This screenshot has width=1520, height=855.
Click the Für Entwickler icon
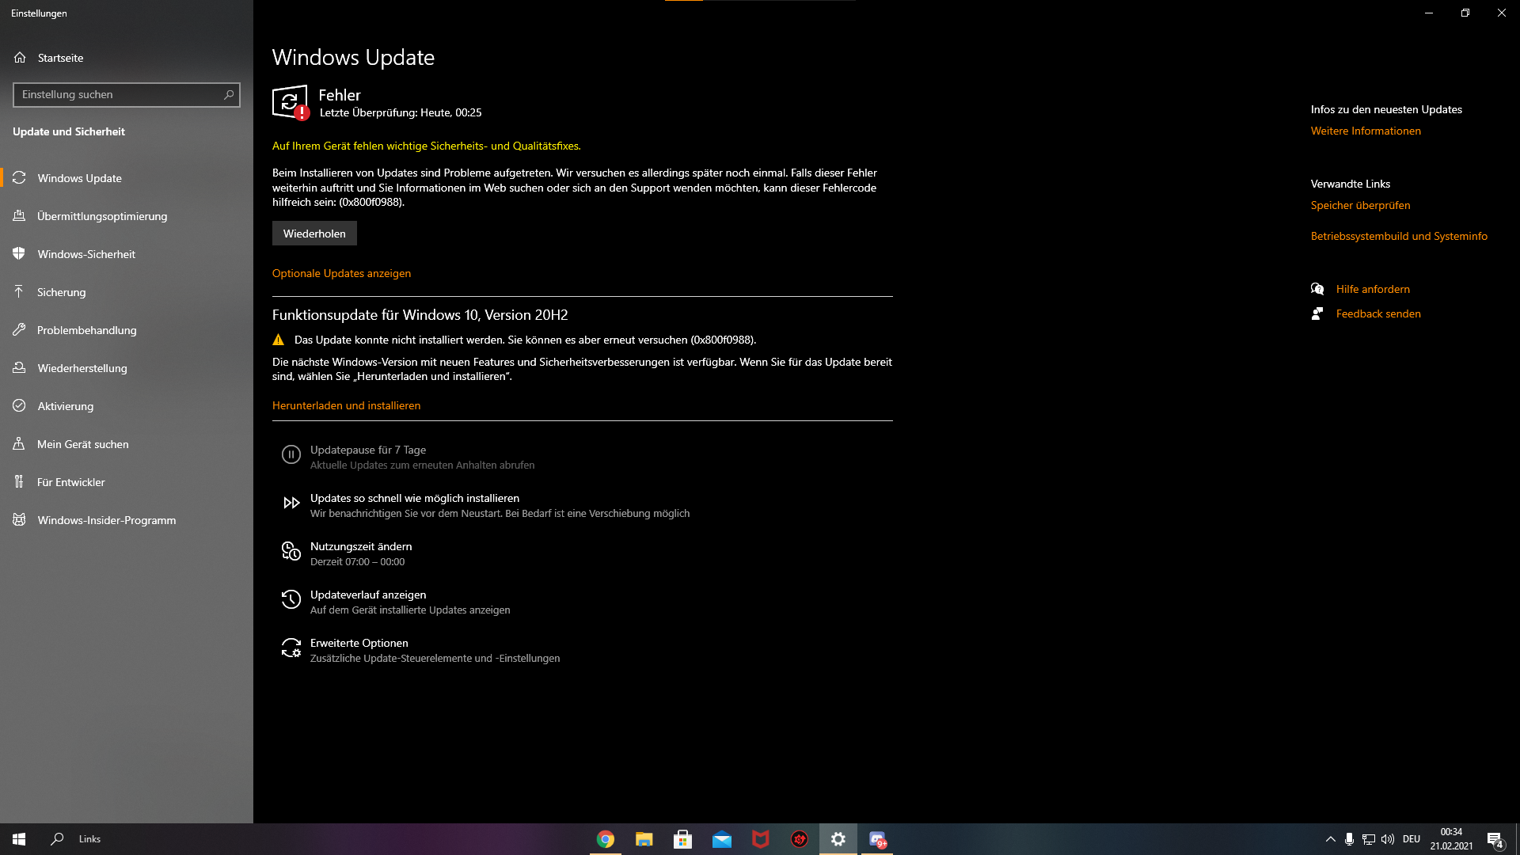click(x=19, y=482)
